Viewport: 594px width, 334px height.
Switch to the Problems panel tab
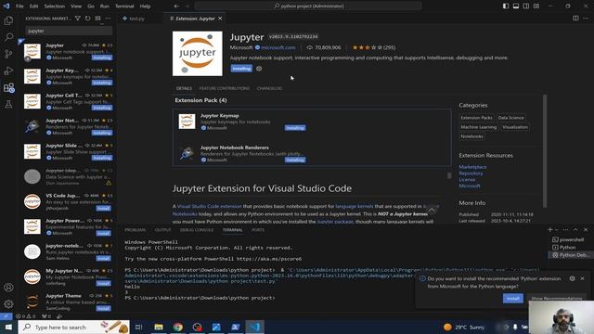coord(136,230)
